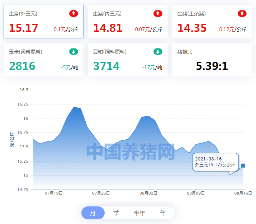Image resolution: width=256 pixels, height=224 pixels.
Task: Open the 玉米(饲料原料) price card
Action: pos(44,60)
